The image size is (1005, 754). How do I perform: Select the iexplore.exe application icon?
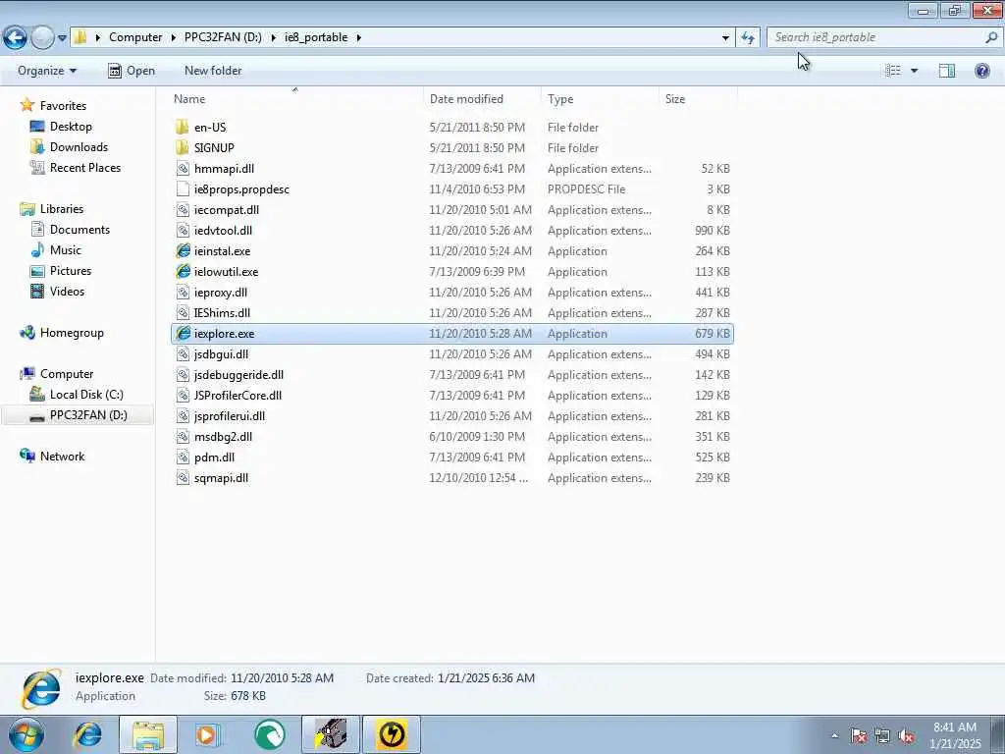click(x=184, y=334)
